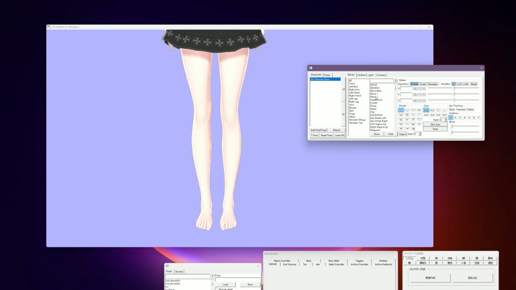This screenshot has height=290, width=516.
Task: Select 'Waist' in the bone list
Action: pos(373,109)
